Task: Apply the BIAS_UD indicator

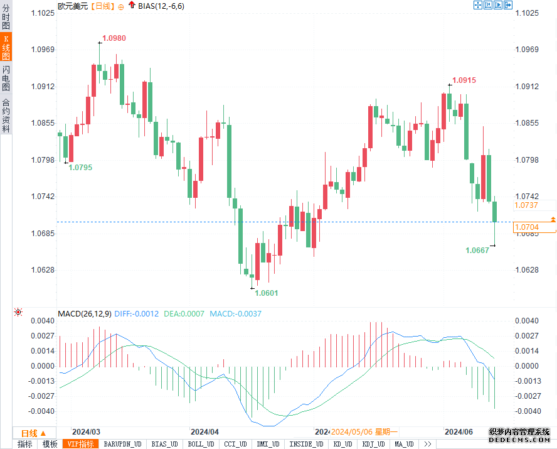Action: [164, 444]
